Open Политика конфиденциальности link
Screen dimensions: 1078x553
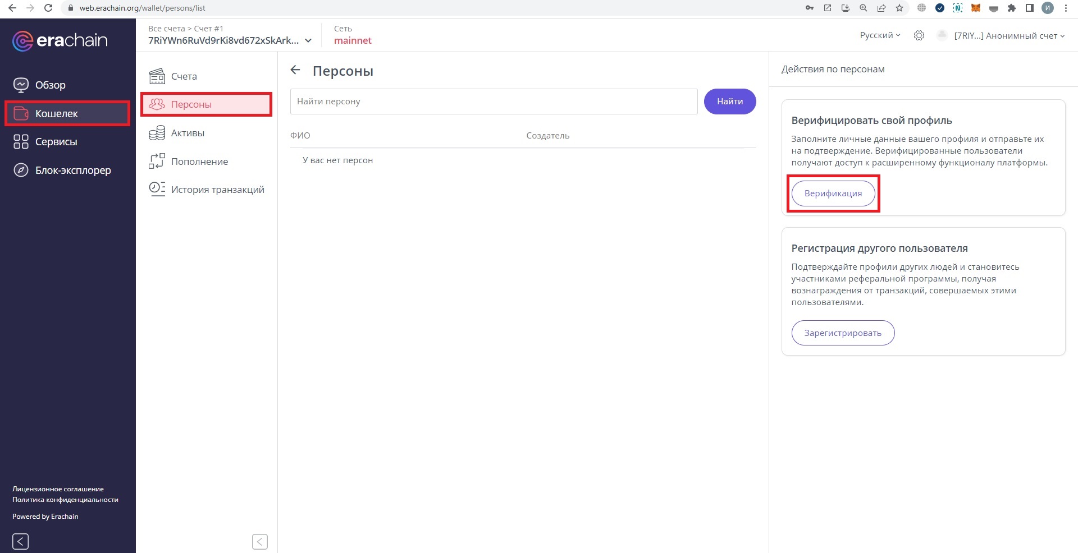[x=65, y=500]
